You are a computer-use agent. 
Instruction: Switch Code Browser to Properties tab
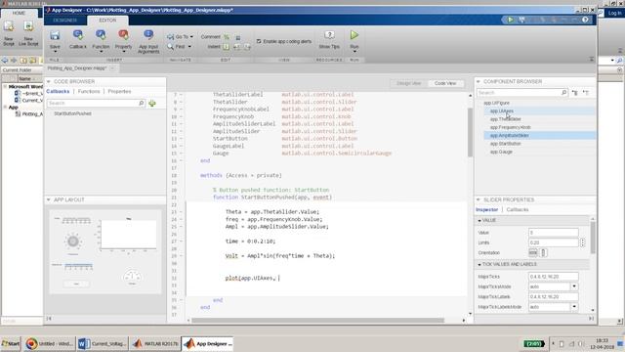(119, 91)
